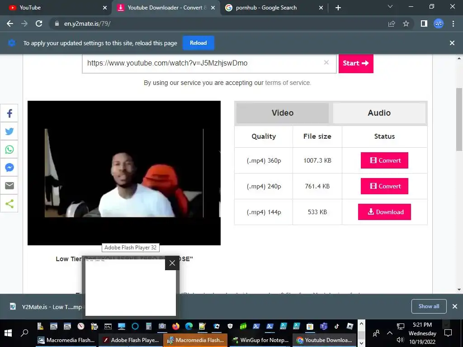Open Adobe Flash Player taskbar button

click(131, 340)
